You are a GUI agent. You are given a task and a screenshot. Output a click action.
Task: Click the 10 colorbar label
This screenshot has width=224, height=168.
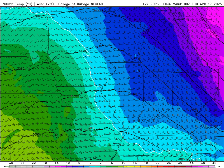point(123,163)
